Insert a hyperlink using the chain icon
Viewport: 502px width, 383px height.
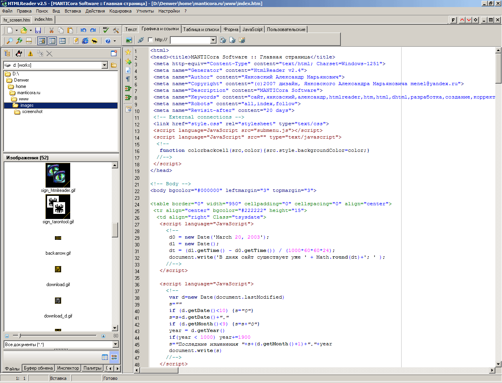pyautogui.click(x=141, y=40)
